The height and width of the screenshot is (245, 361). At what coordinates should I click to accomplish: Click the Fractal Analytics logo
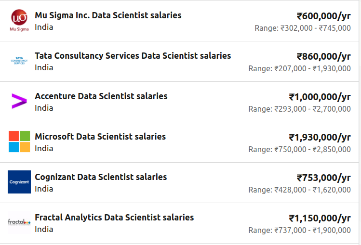19,222
